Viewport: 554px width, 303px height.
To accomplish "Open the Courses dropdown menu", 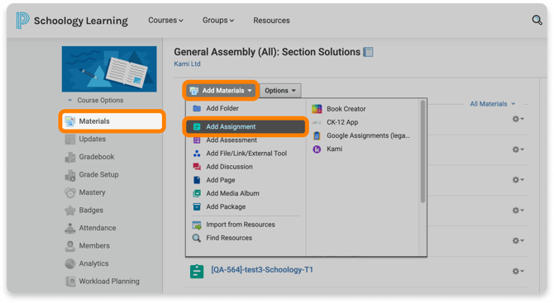I will click(165, 21).
